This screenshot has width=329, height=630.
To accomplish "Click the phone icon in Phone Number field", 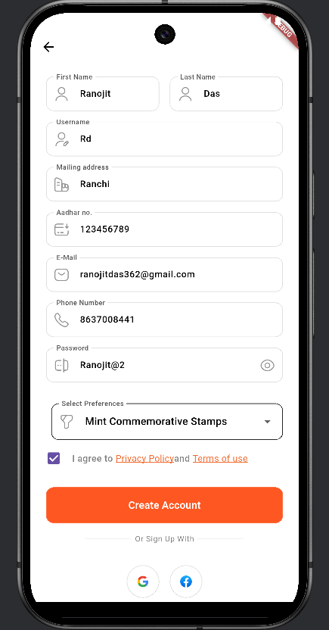I will pyautogui.click(x=62, y=320).
